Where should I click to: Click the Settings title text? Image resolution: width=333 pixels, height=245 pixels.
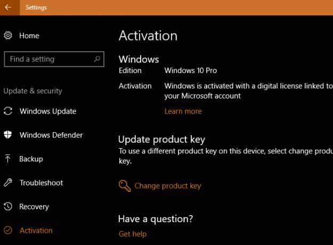[36, 7]
